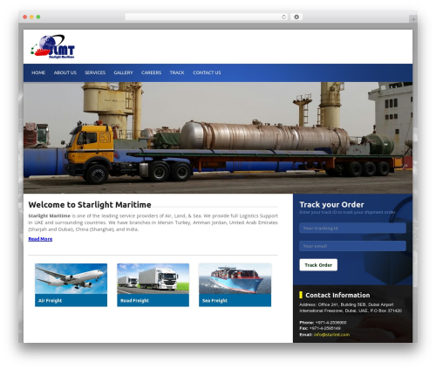Screen dimensions: 436x369
Task: Click the browser download/extension button beside address bar
Action: 296,17
